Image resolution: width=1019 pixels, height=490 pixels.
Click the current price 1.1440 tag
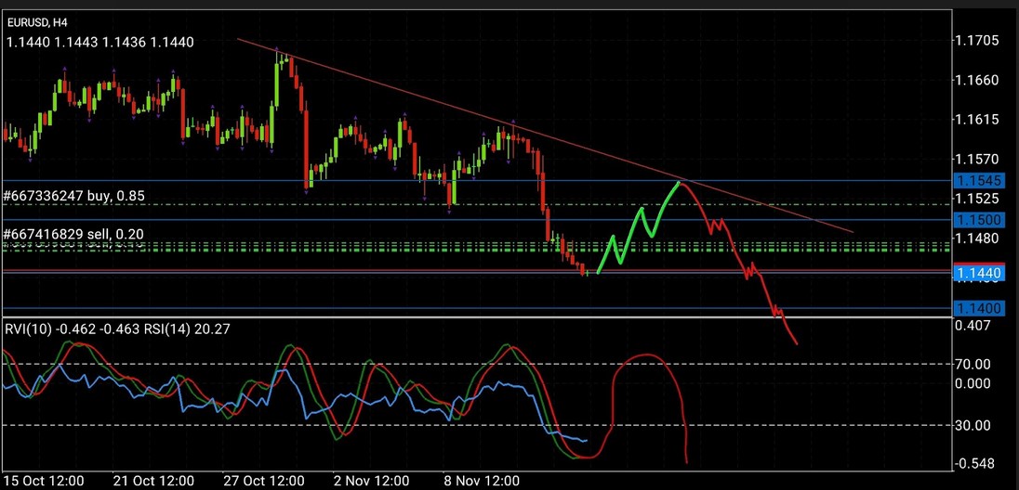(x=981, y=273)
